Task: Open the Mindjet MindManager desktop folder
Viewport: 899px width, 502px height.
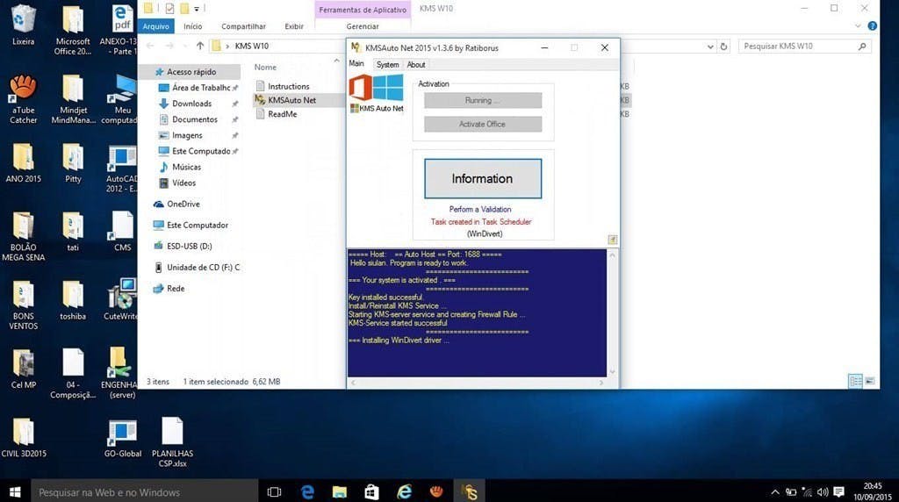Action: pos(73,98)
